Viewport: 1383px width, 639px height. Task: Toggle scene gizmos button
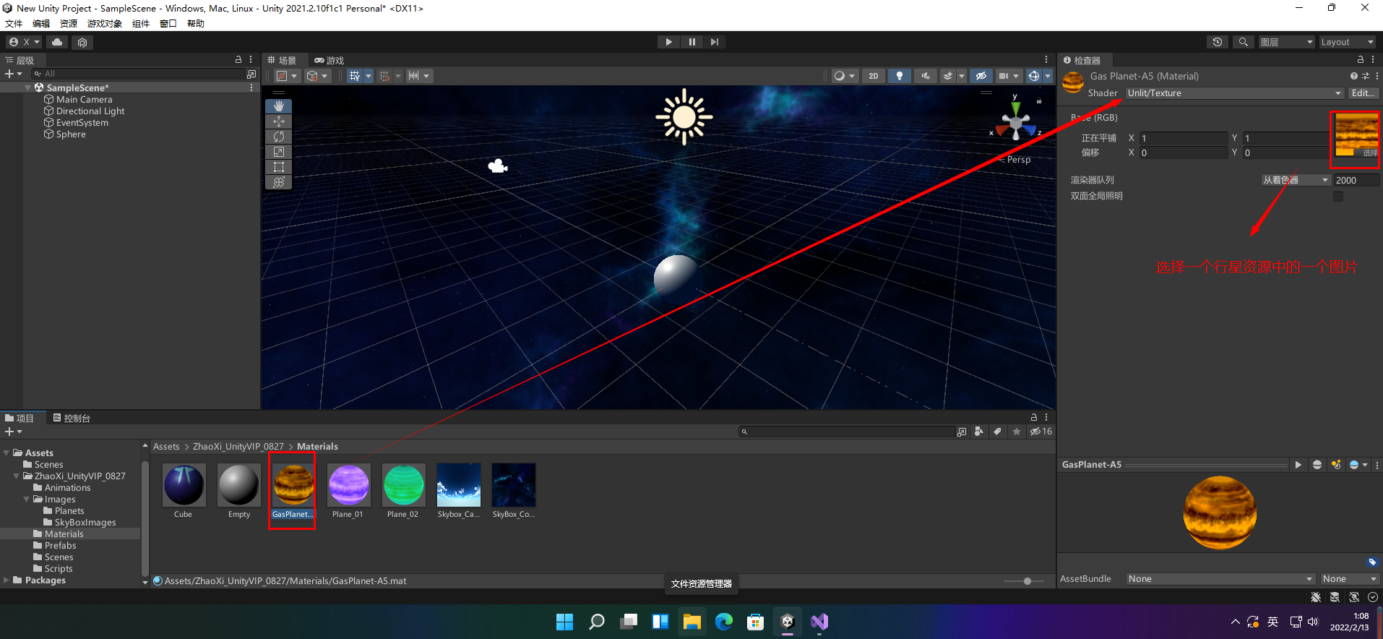coord(1034,76)
